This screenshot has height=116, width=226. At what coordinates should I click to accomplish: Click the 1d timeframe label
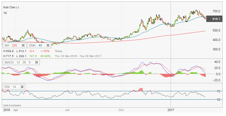(5, 13)
